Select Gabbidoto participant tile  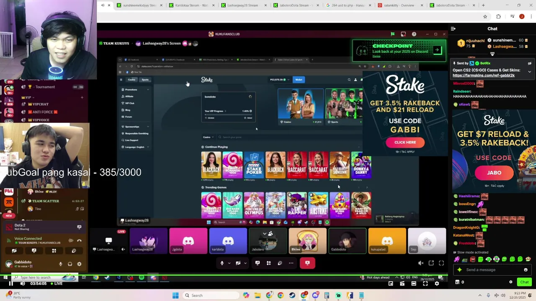pyautogui.click(x=347, y=241)
